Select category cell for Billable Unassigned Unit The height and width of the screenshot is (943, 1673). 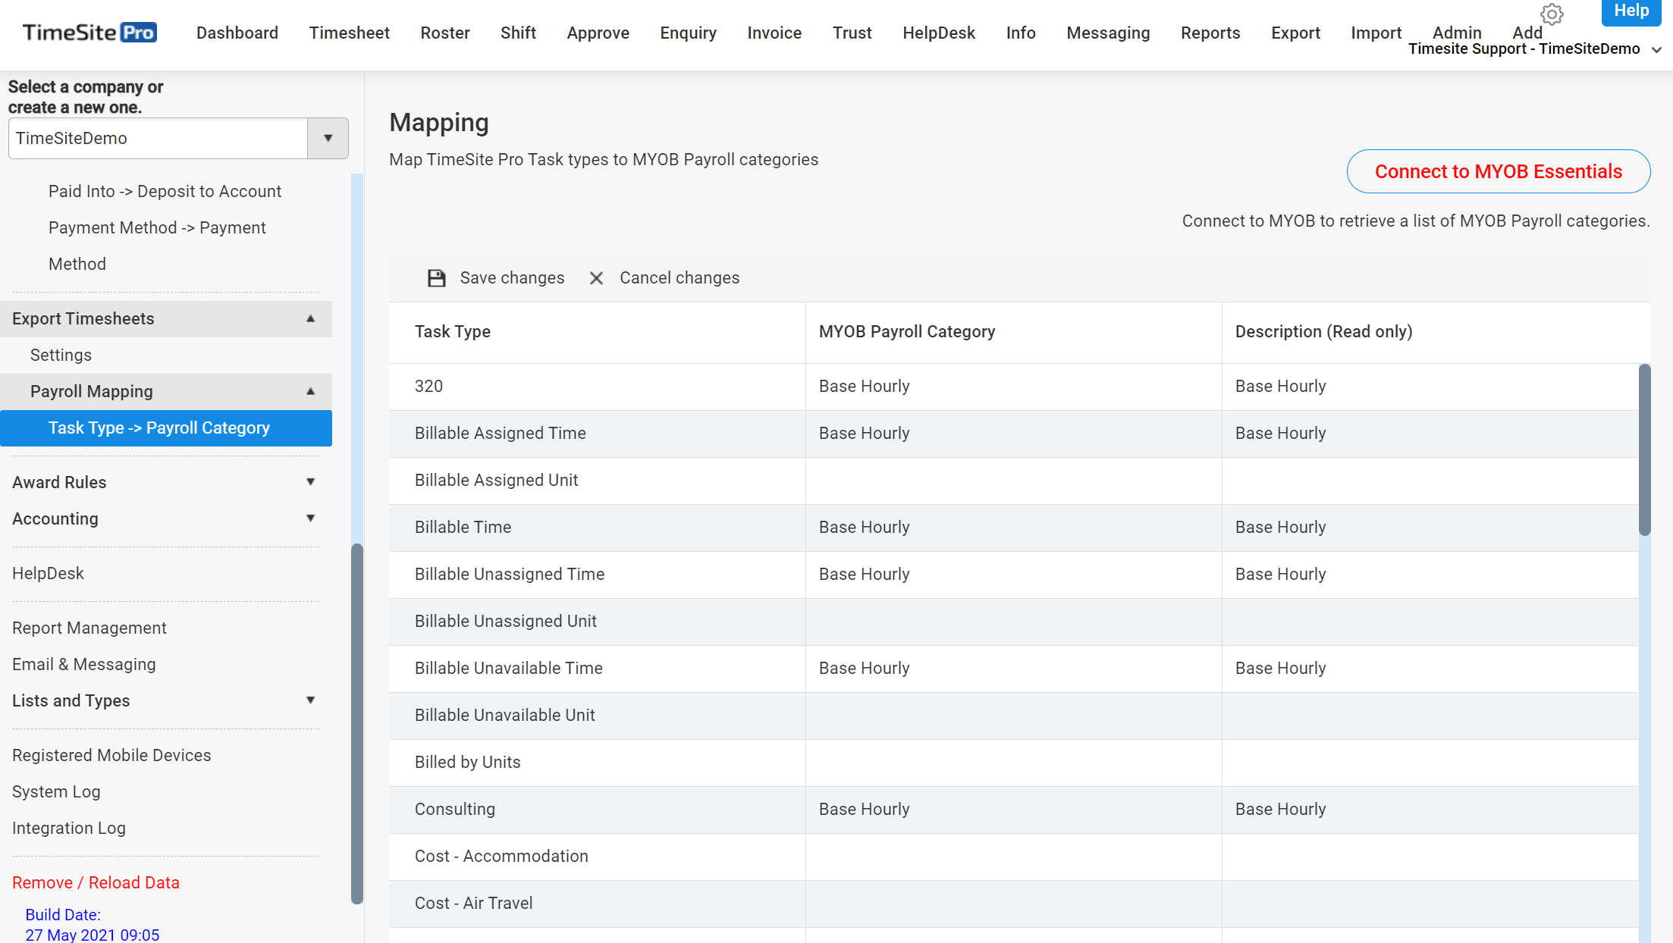pos(1013,622)
